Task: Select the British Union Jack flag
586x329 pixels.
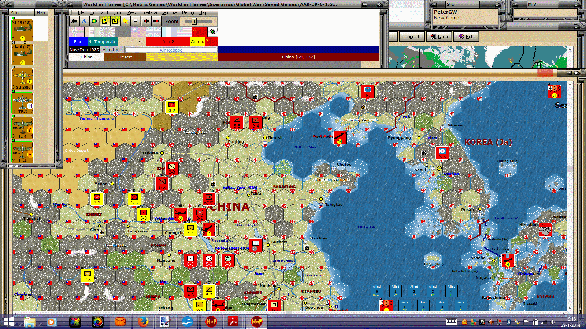Action: coord(153,32)
